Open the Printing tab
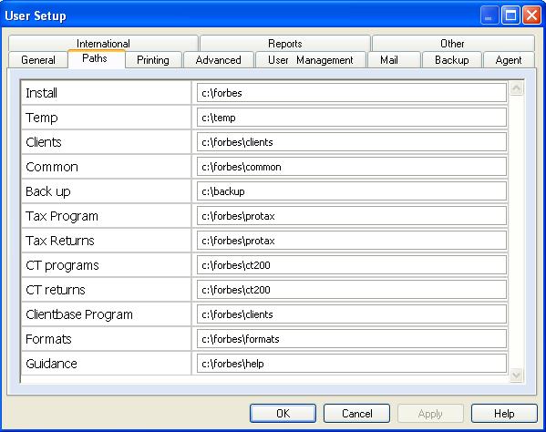The height and width of the screenshot is (432, 546). pos(153,60)
